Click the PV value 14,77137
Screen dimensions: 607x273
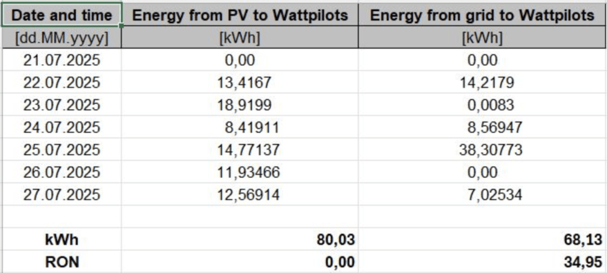(239, 150)
